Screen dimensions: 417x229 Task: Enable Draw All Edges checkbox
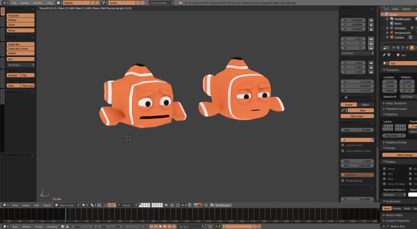(x=384, y=184)
